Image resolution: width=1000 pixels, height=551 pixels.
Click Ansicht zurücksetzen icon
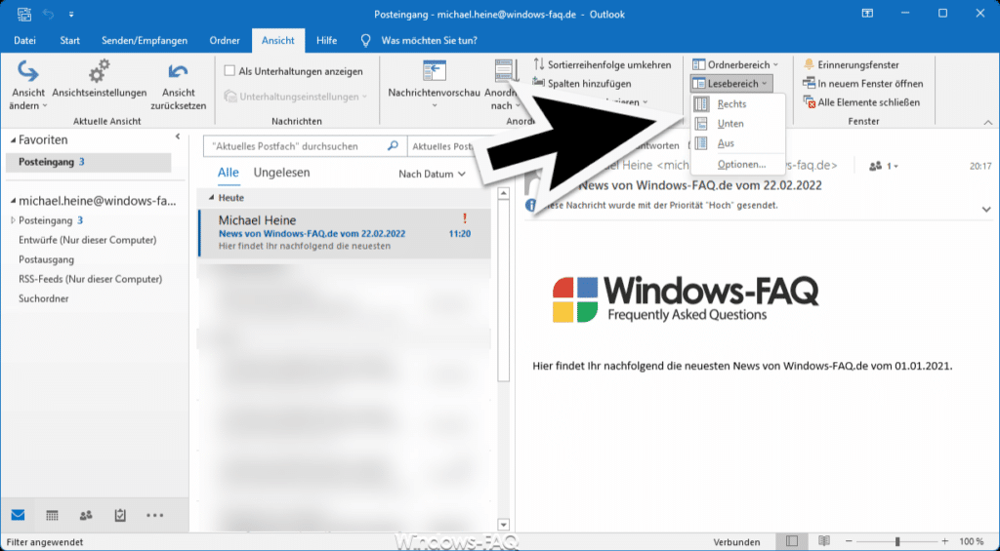178,71
